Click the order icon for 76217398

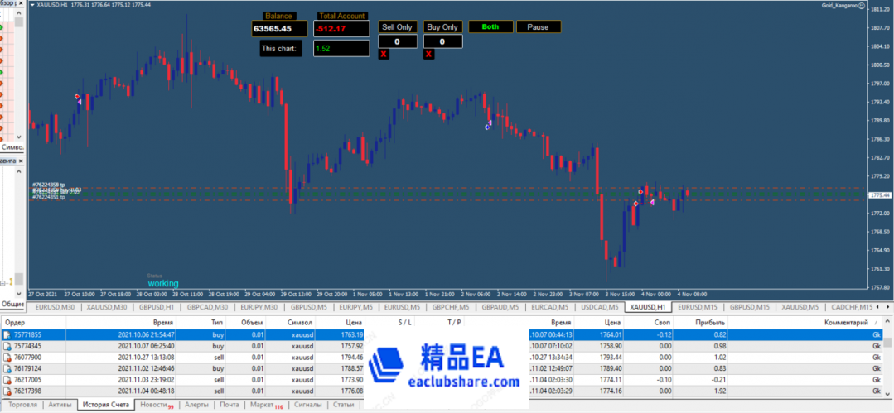pyautogui.click(x=7, y=391)
